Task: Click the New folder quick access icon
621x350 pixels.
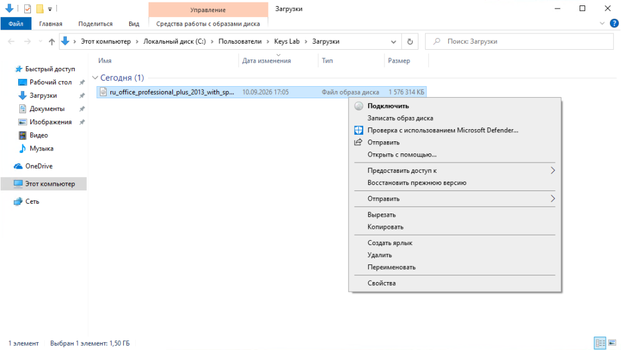Action: click(x=39, y=8)
